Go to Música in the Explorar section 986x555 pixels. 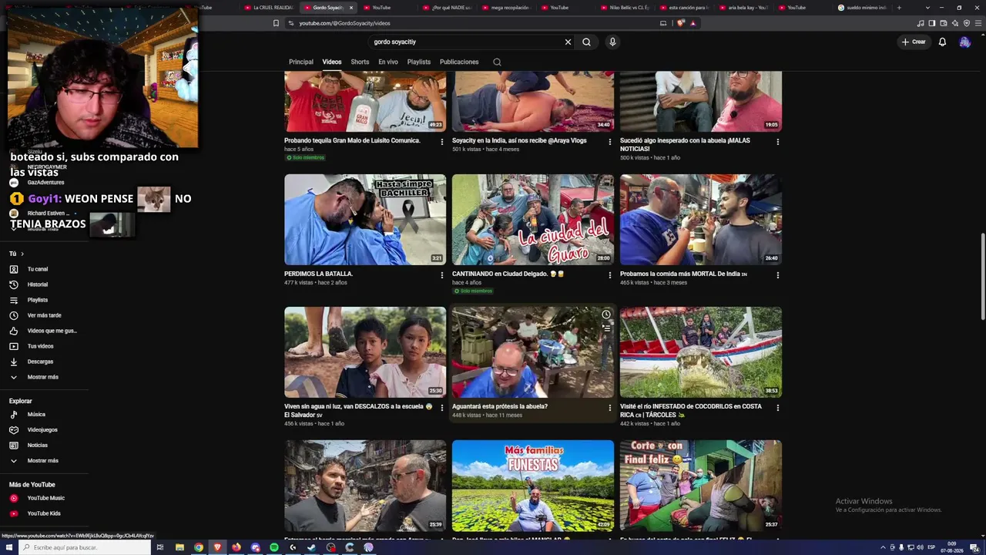pos(36,414)
